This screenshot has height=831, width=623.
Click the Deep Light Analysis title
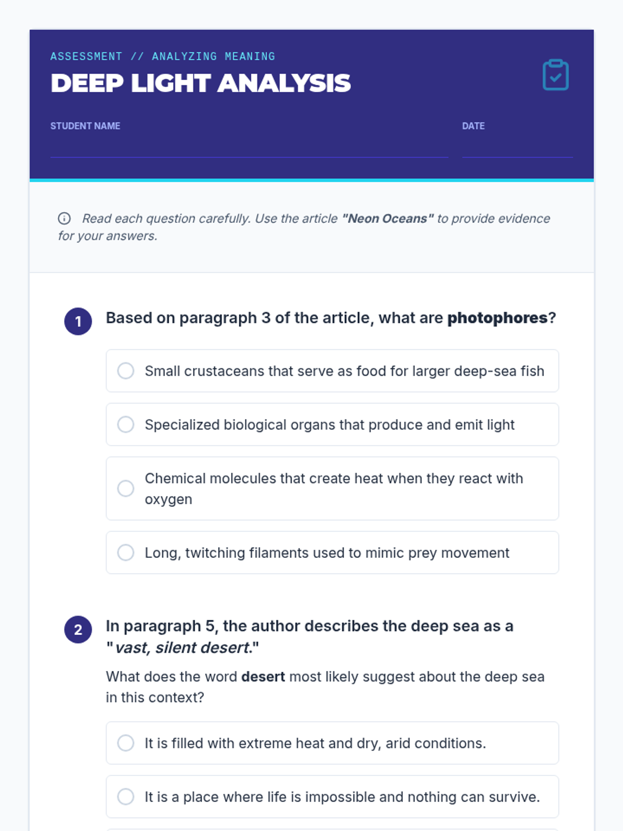pos(201,83)
